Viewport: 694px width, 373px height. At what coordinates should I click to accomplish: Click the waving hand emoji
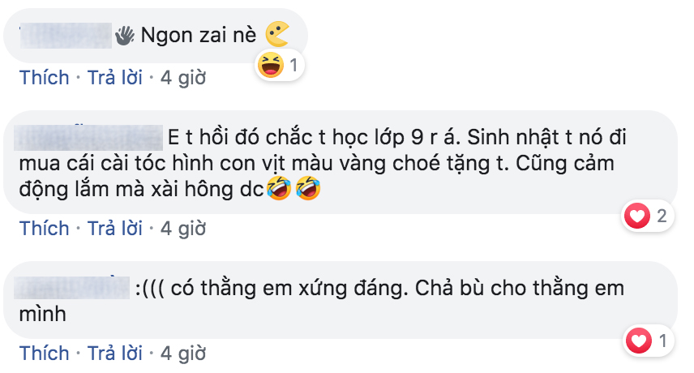coord(125,36)
